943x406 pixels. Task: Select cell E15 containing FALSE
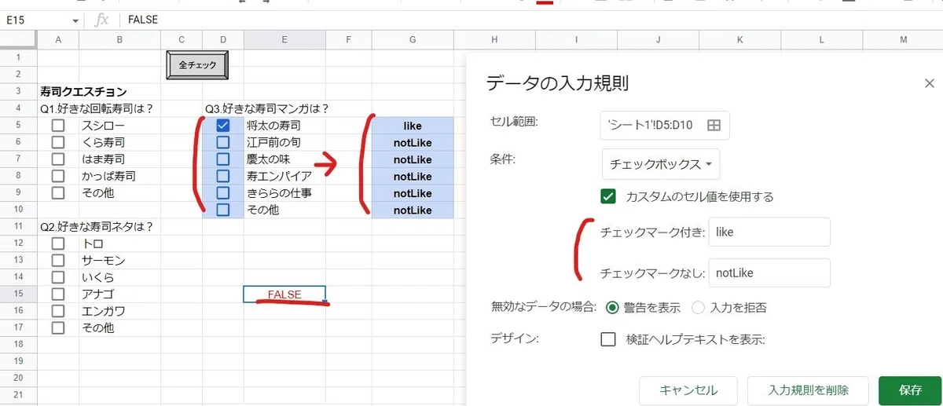pos(284,294)
